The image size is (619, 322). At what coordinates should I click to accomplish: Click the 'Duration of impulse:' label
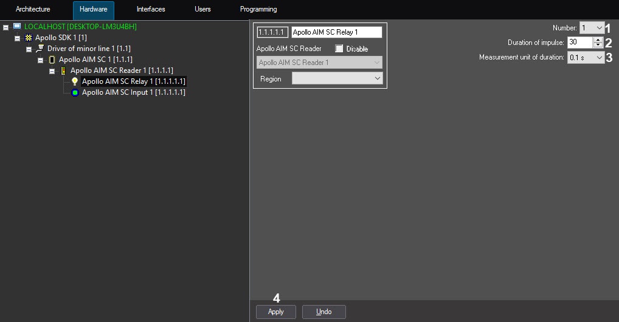(536, 43)
